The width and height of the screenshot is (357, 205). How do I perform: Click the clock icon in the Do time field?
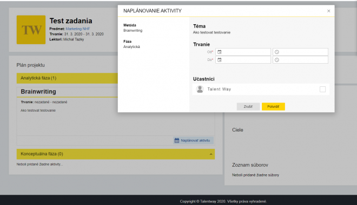pos(277,60)
